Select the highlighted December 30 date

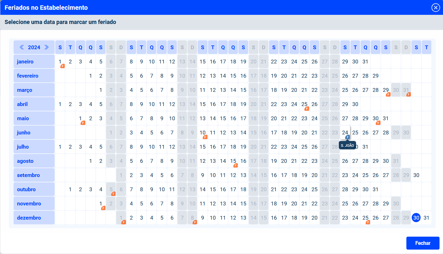tap(416, 218)
